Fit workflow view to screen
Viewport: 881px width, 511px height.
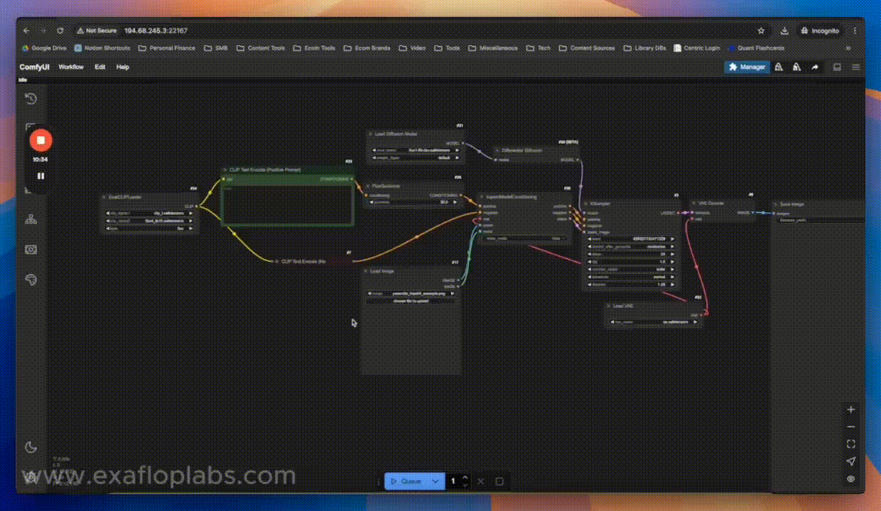coord(850,444)
